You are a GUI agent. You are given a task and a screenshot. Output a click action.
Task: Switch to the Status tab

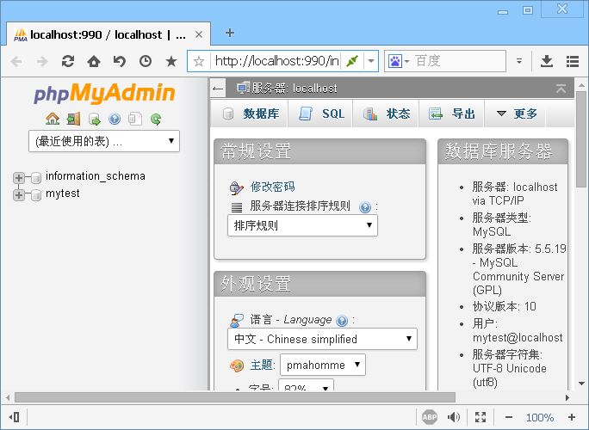(x=386, y=114)
